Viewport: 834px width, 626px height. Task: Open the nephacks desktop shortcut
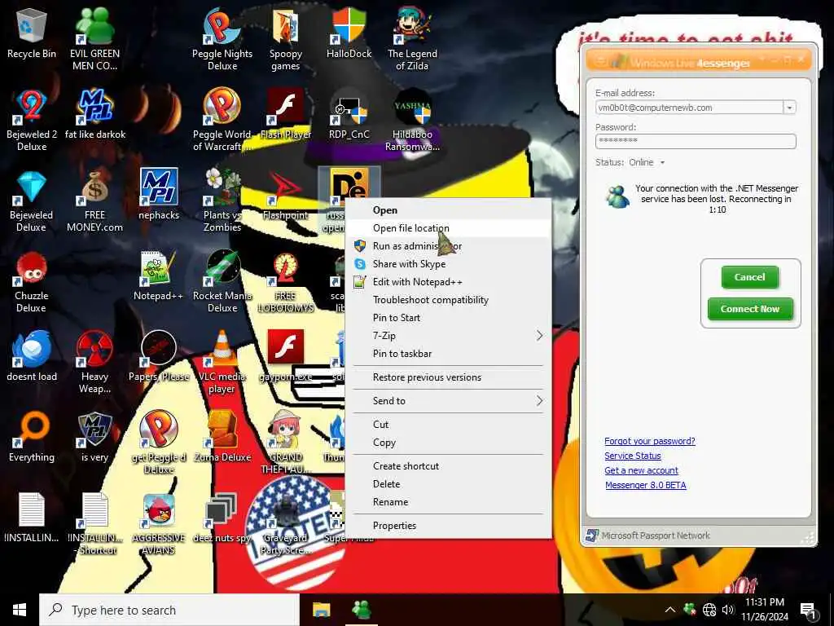tap(159, 195)
